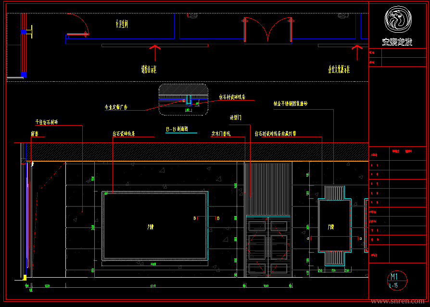Click the 企业文化展示区 label text
The width and height of the screenshot is (430, 307).
point(339,69)
